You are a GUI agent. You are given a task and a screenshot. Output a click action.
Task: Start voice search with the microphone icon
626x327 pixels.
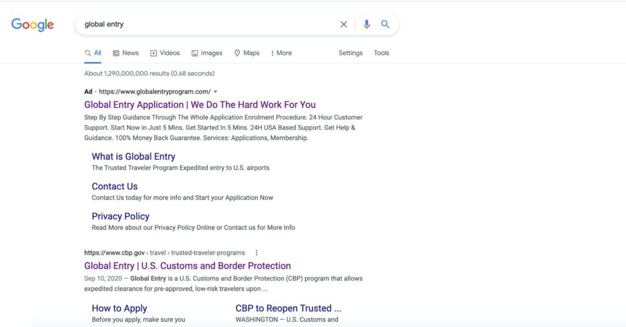[x=366, y=24]
